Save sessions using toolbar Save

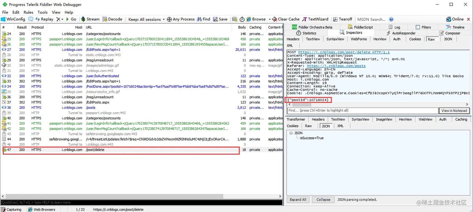pos(220,19)
